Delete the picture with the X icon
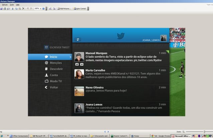Viewport: 213px width, 138px height. coord(23,8)
